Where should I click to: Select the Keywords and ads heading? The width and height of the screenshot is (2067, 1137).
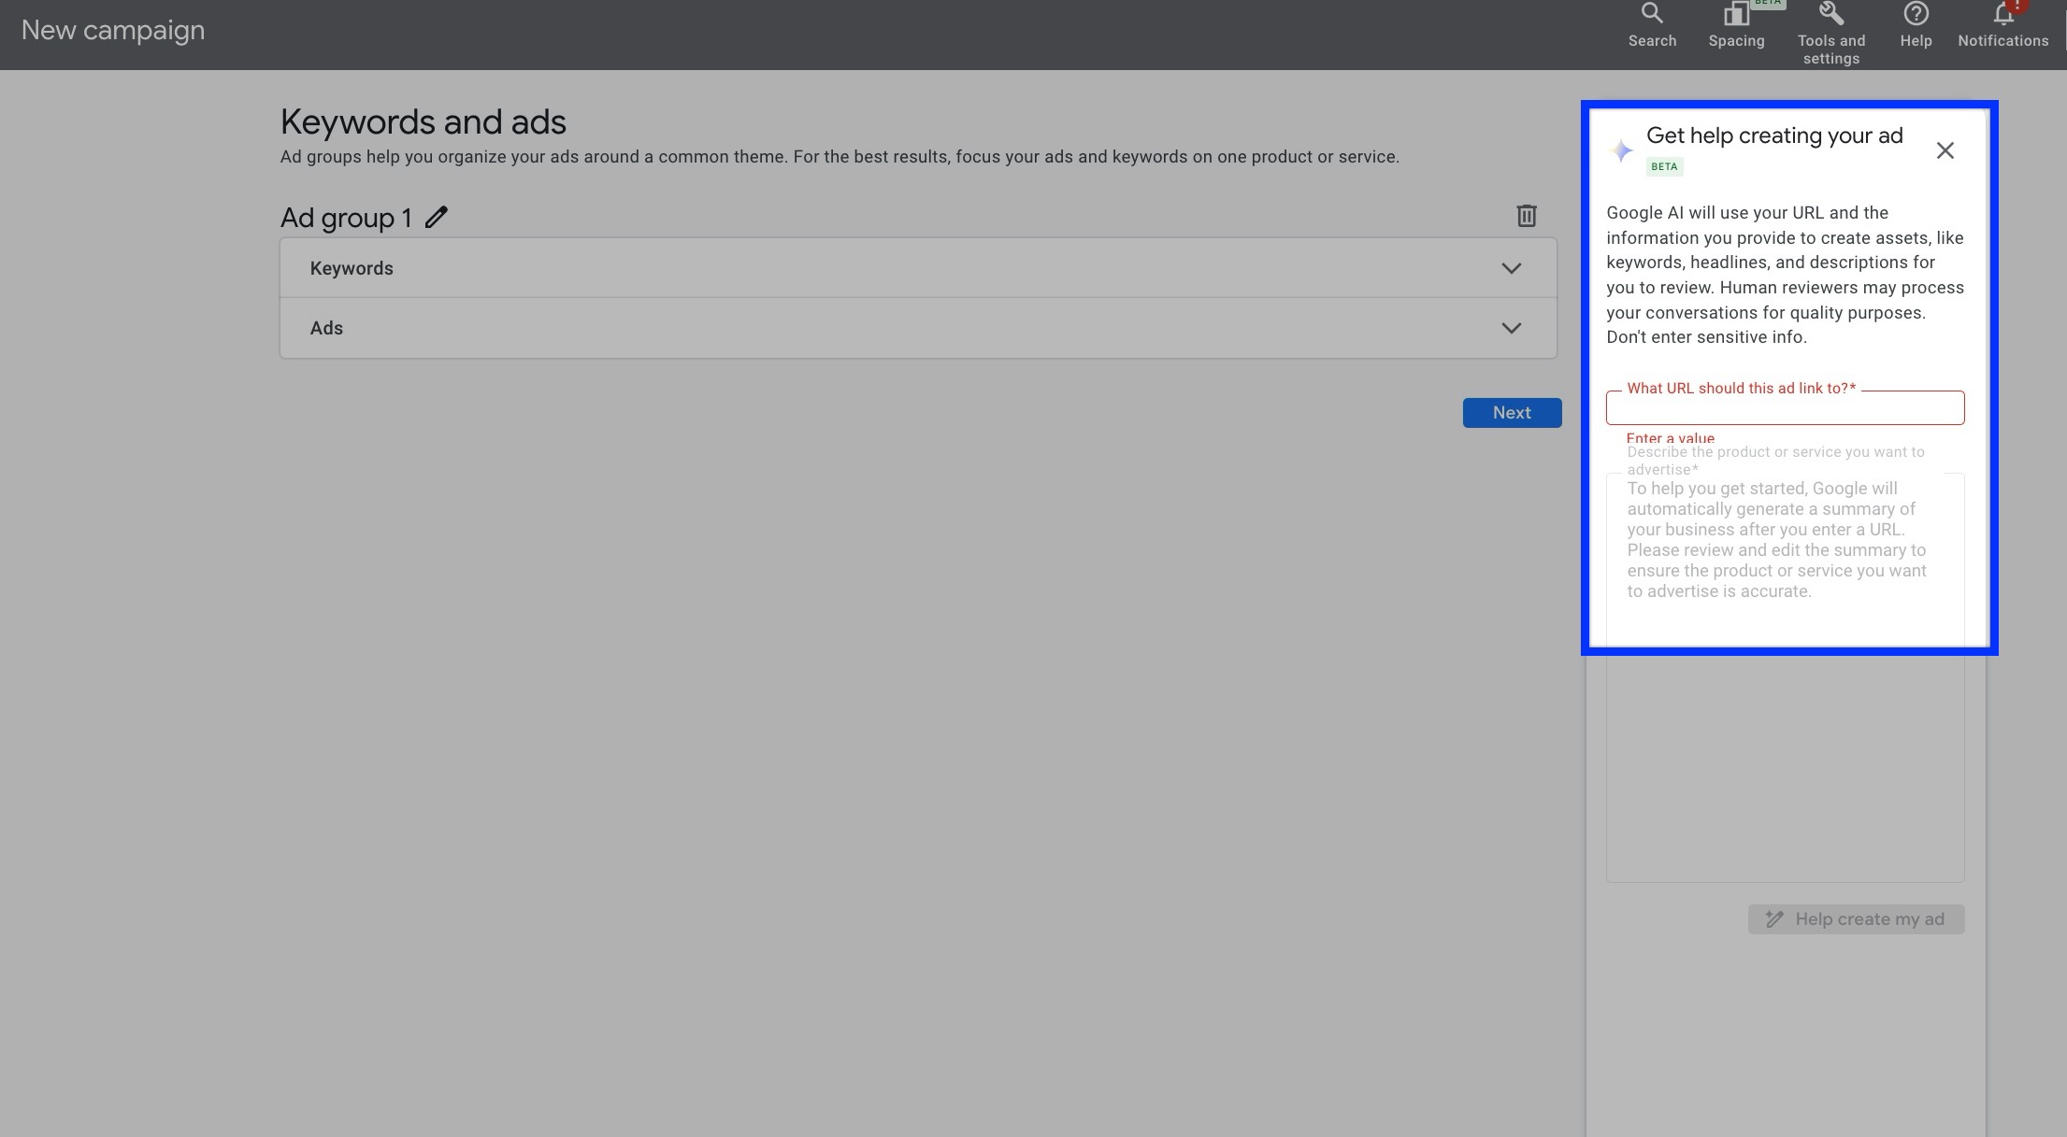coord(423,122)
